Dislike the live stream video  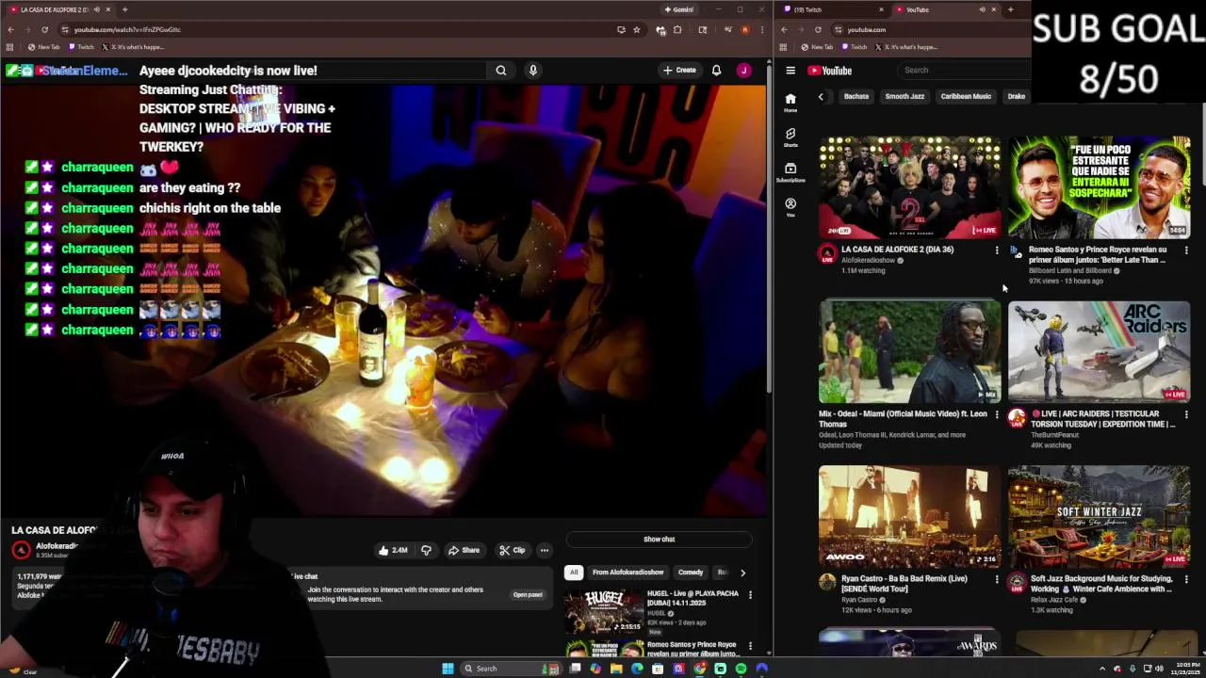(x=426, y=550)
